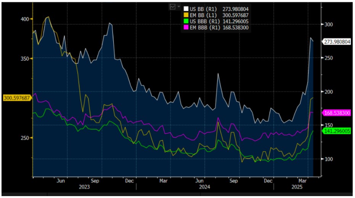The height and width of the screenshot is (198, 355).
Task: Click the yellow 300.597687 left-axis value tag
Action: [17, 98]
